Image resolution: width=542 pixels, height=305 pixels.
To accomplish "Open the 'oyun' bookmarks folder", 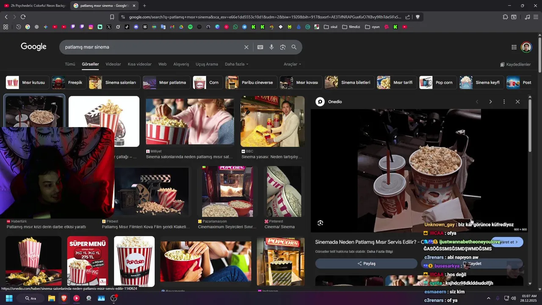I will coord(372,27).
